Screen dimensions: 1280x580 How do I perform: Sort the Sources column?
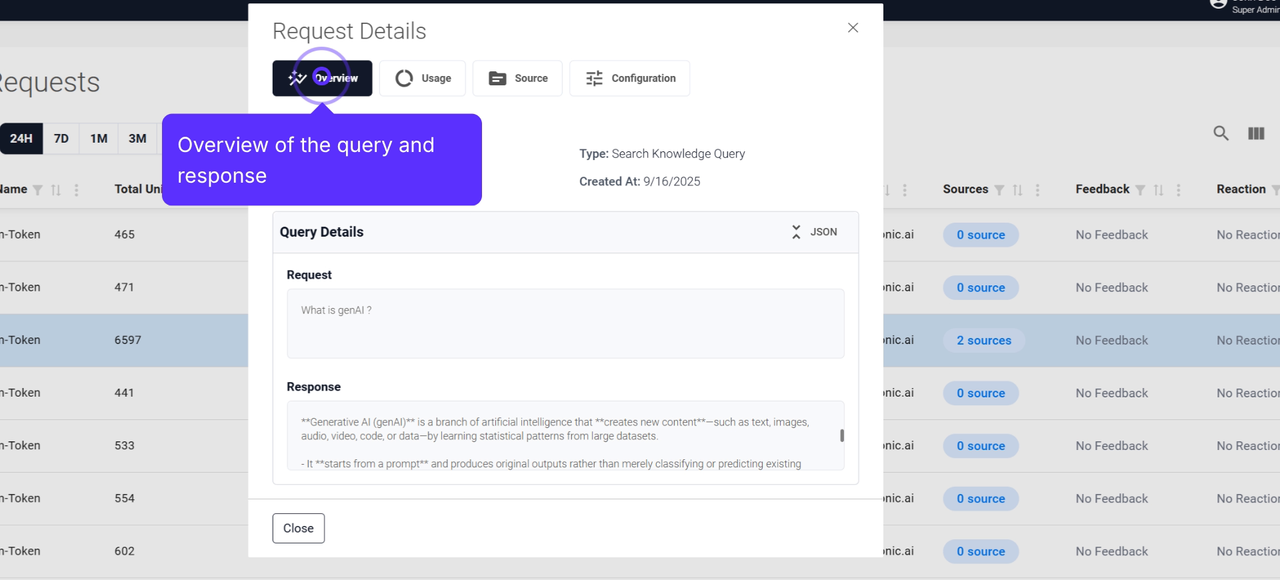[x=1017, y=190]
